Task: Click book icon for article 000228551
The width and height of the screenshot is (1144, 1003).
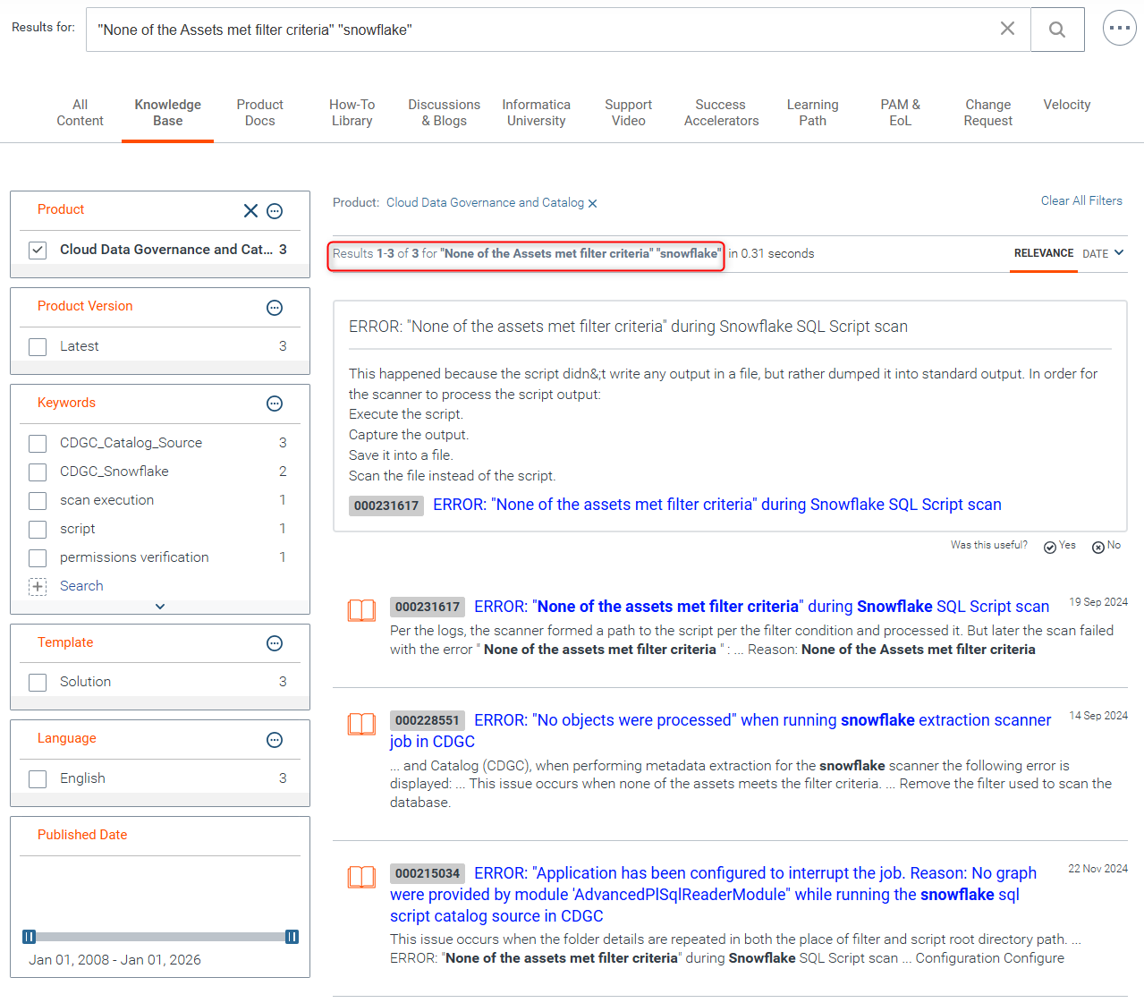Action: [361, 724]
